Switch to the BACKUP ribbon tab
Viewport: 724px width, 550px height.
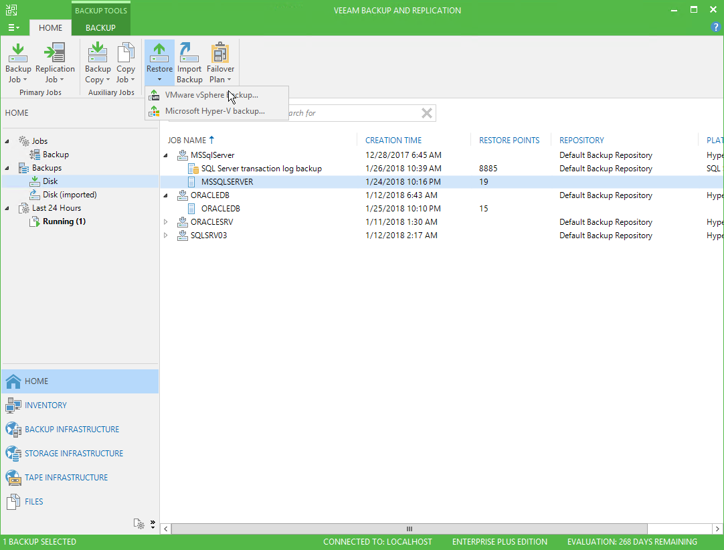click(x=100, y=27)
